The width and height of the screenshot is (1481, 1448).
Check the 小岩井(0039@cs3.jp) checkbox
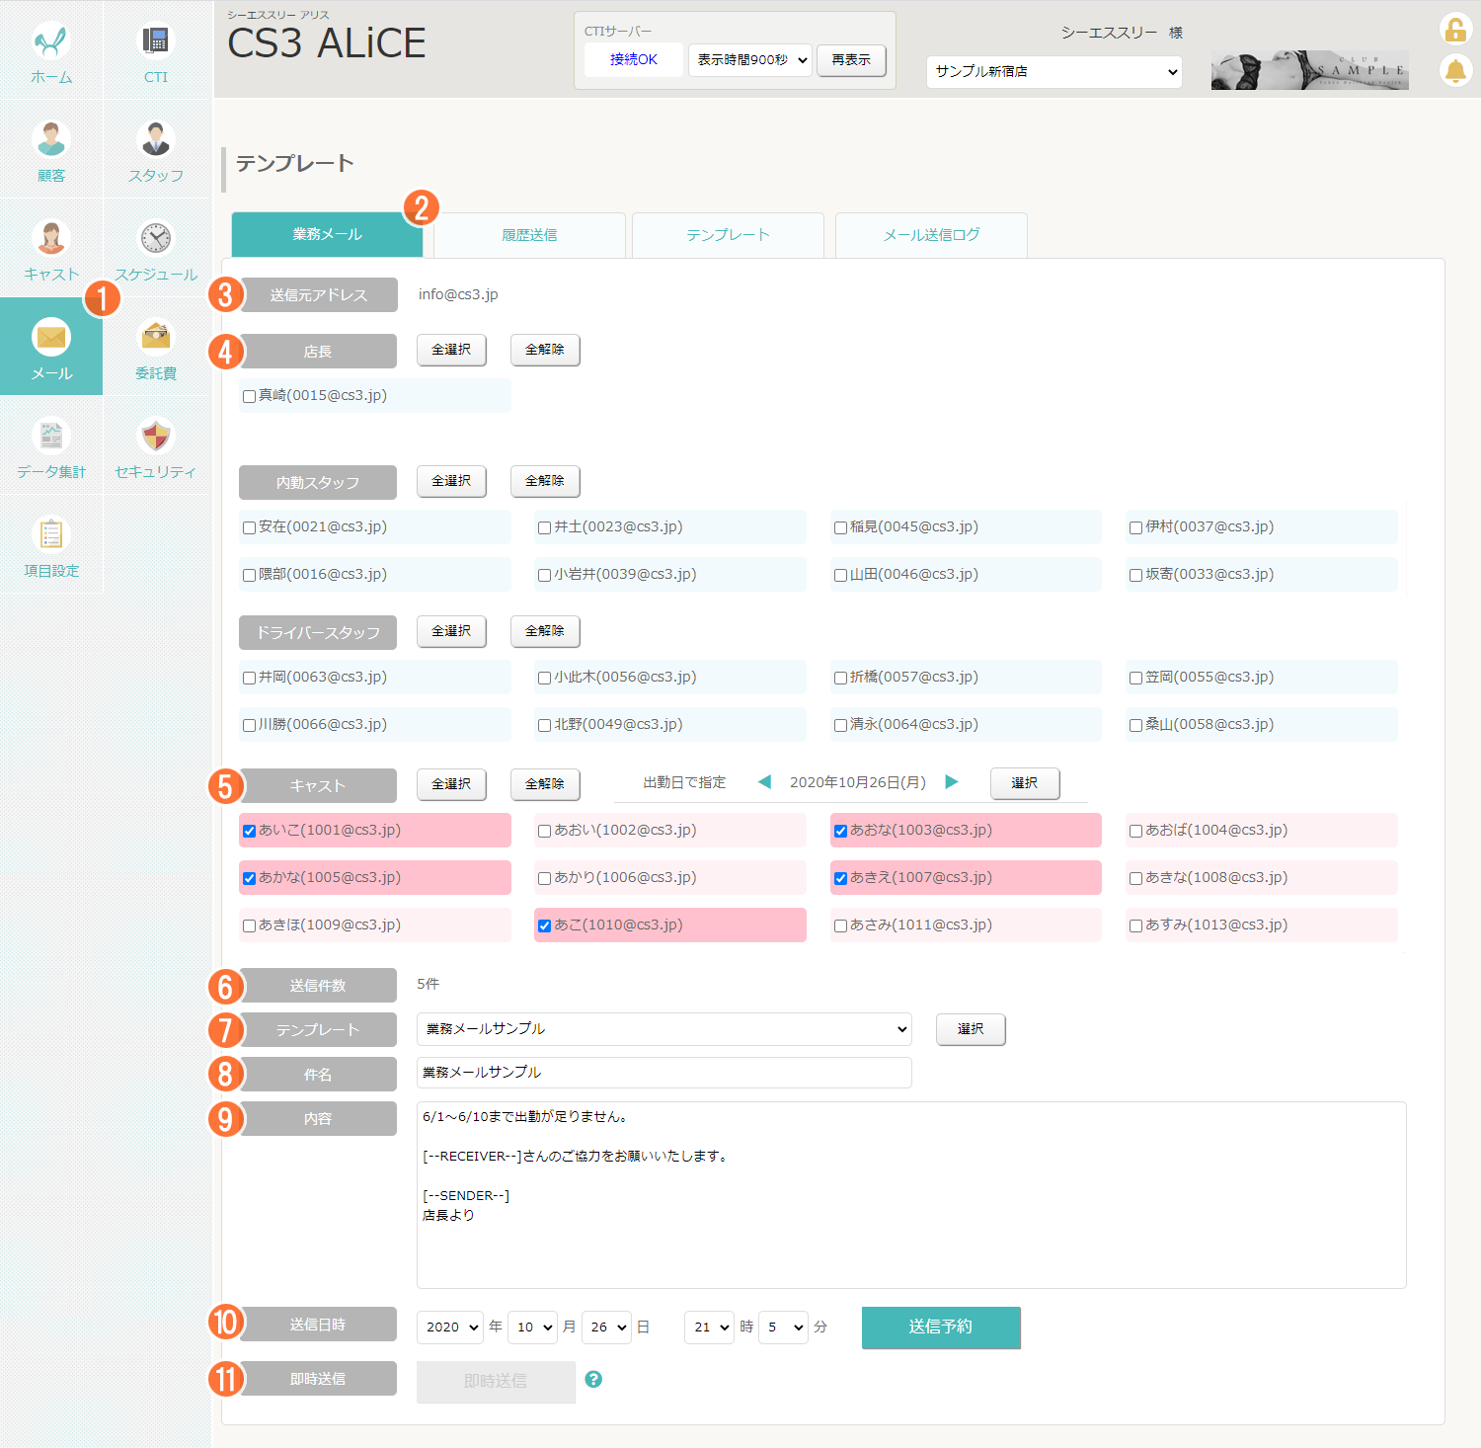click(545, 575)
